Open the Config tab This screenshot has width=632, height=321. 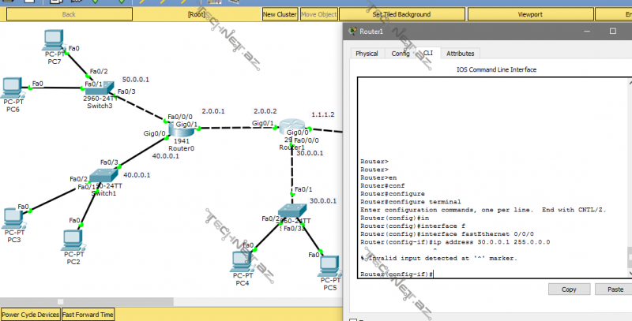pyautogui.click(x=401, y=54)
